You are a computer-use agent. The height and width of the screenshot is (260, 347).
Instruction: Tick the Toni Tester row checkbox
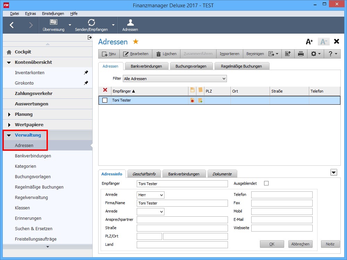(x=105, y=100)
